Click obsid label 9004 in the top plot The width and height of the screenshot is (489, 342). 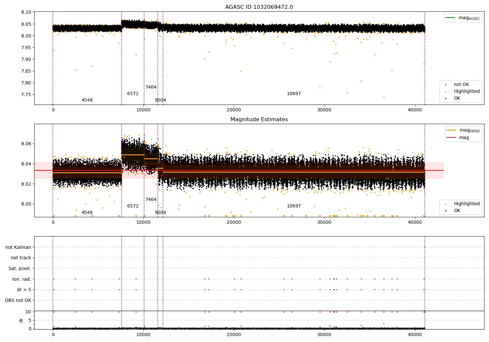[x=160, y=100]
